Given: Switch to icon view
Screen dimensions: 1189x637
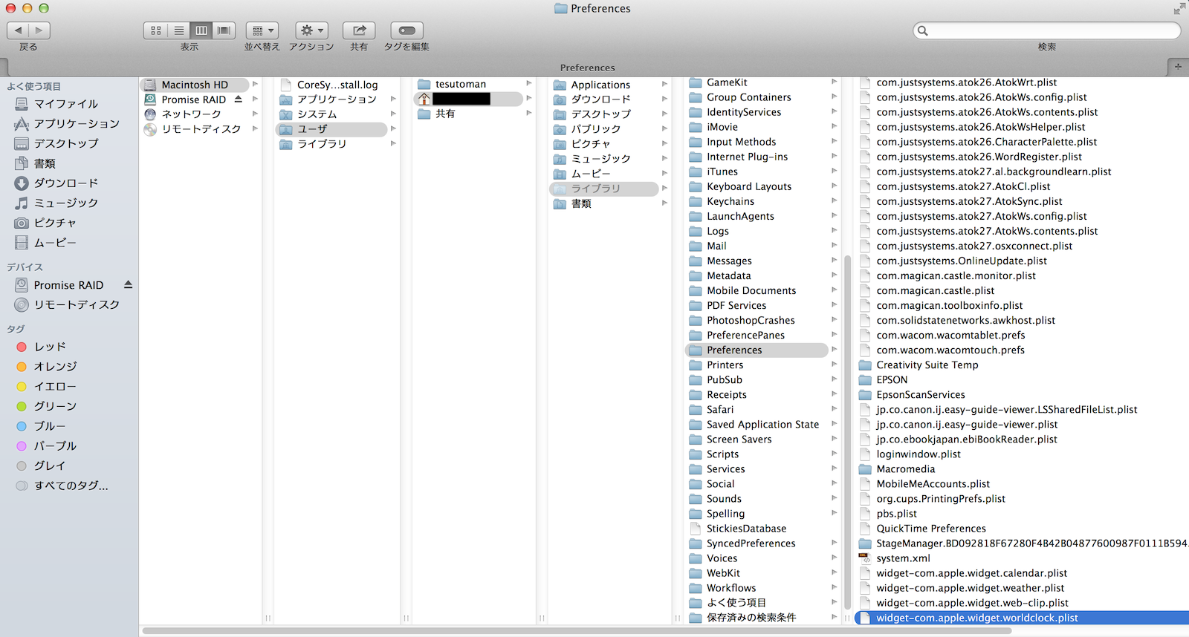Looking at the screenshot, I should pos(155,30).
